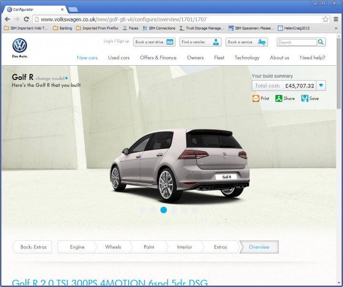Viewport: 343px width, 287px height.
Task: Open Technology menu
Action: point(247,58)
